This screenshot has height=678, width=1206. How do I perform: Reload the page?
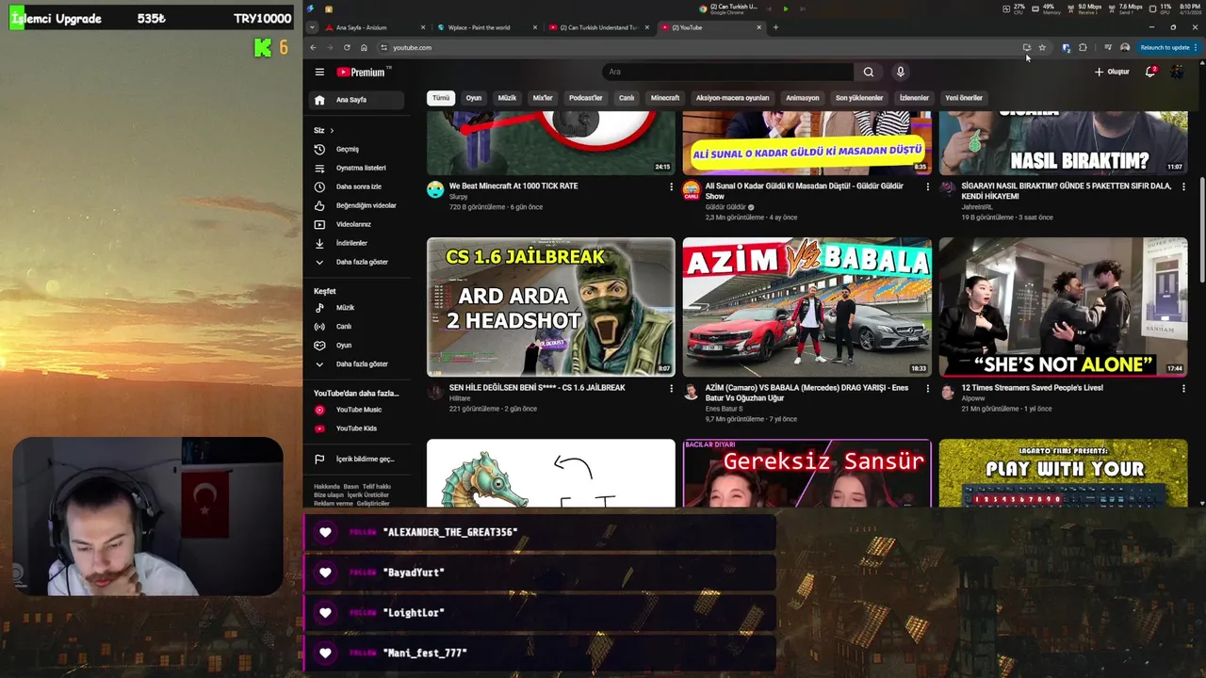347,47
